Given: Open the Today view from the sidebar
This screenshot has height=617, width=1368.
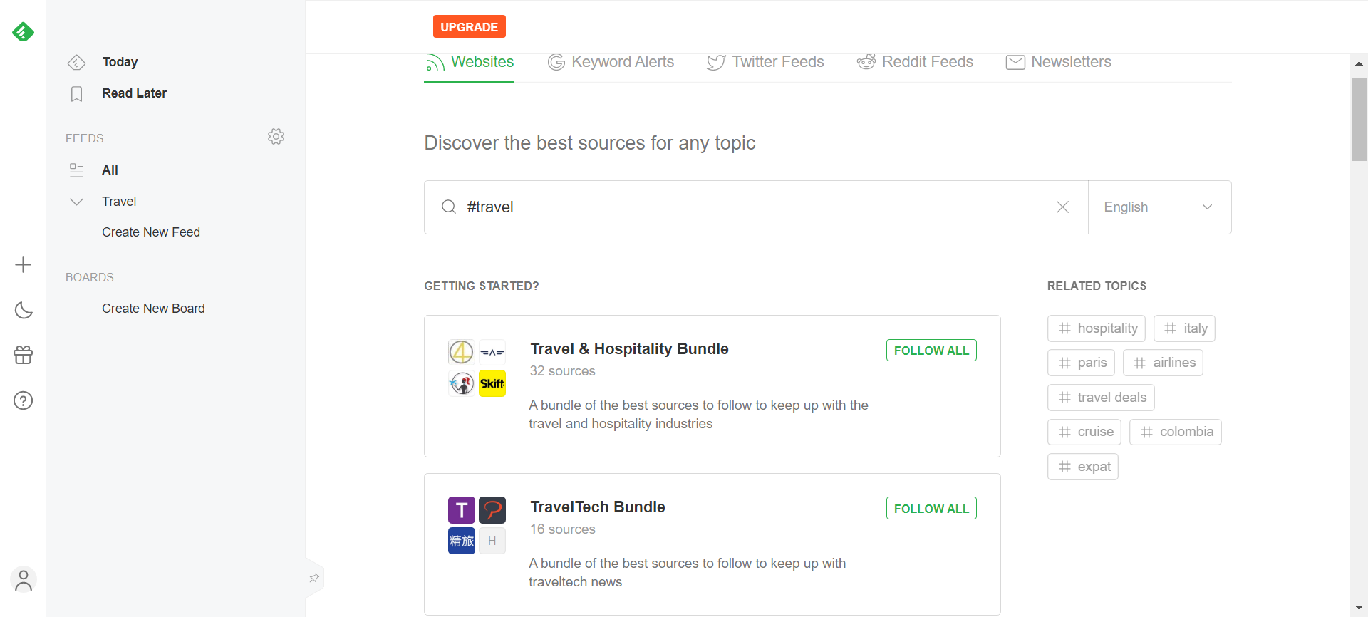Looking at the screenshot, I should pyautogui.click(x=120, y=62).
